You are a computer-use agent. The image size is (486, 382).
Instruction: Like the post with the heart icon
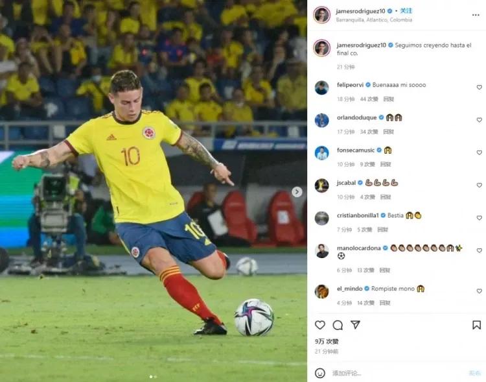[320, 325]
